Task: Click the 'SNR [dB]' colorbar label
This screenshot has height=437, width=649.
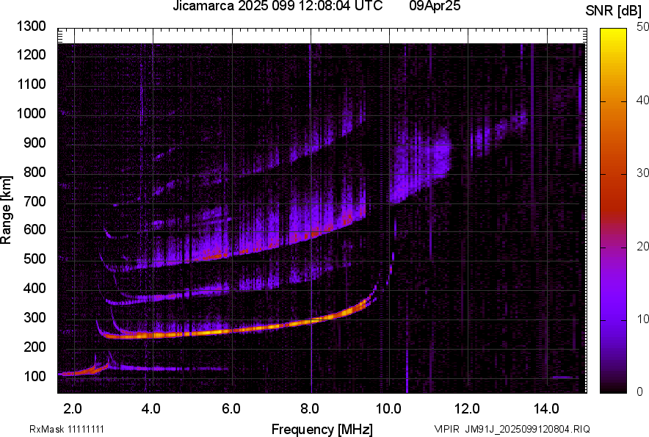Action: [x=613, y=11]
